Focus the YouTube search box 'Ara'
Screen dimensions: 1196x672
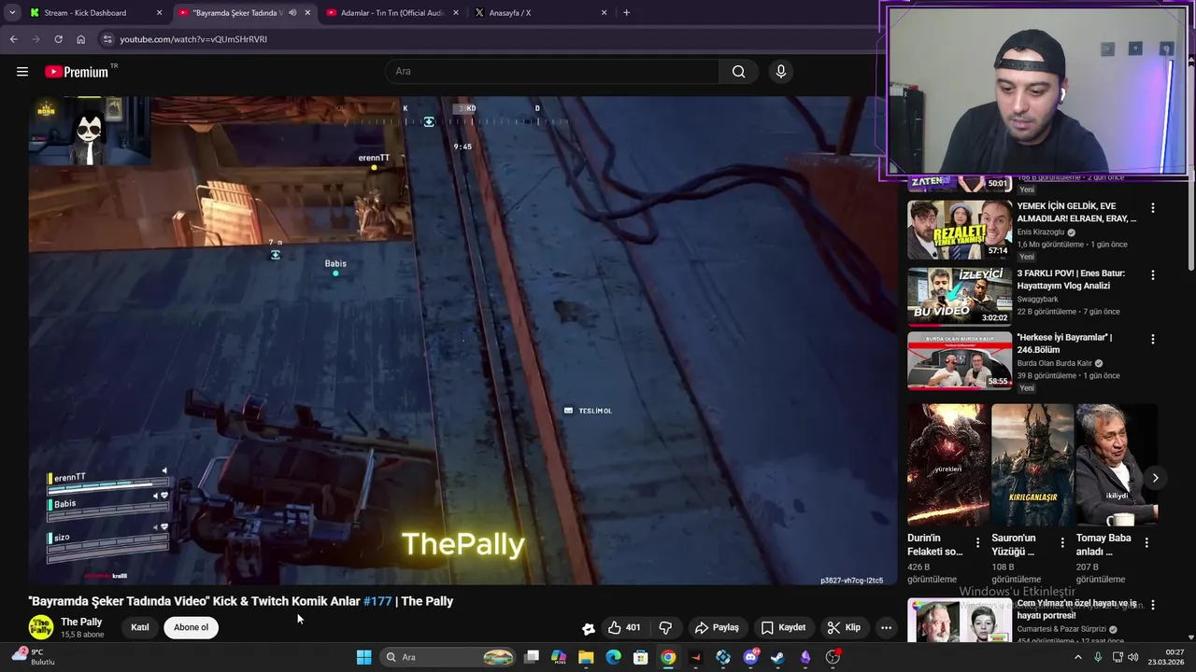pyautogui.click(x=552, y=72)
